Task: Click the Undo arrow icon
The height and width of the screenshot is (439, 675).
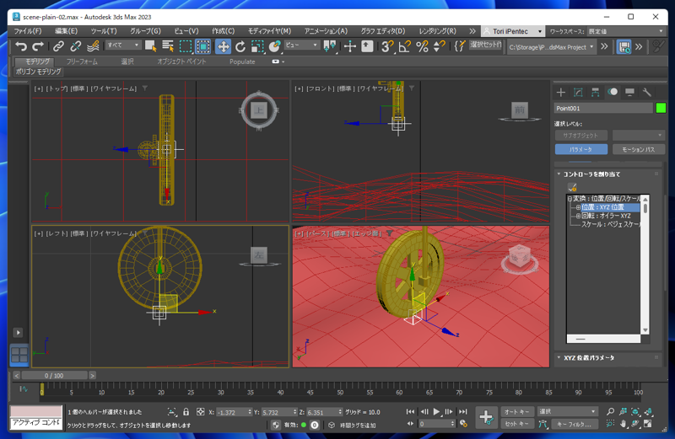Action: coord(20,46)
